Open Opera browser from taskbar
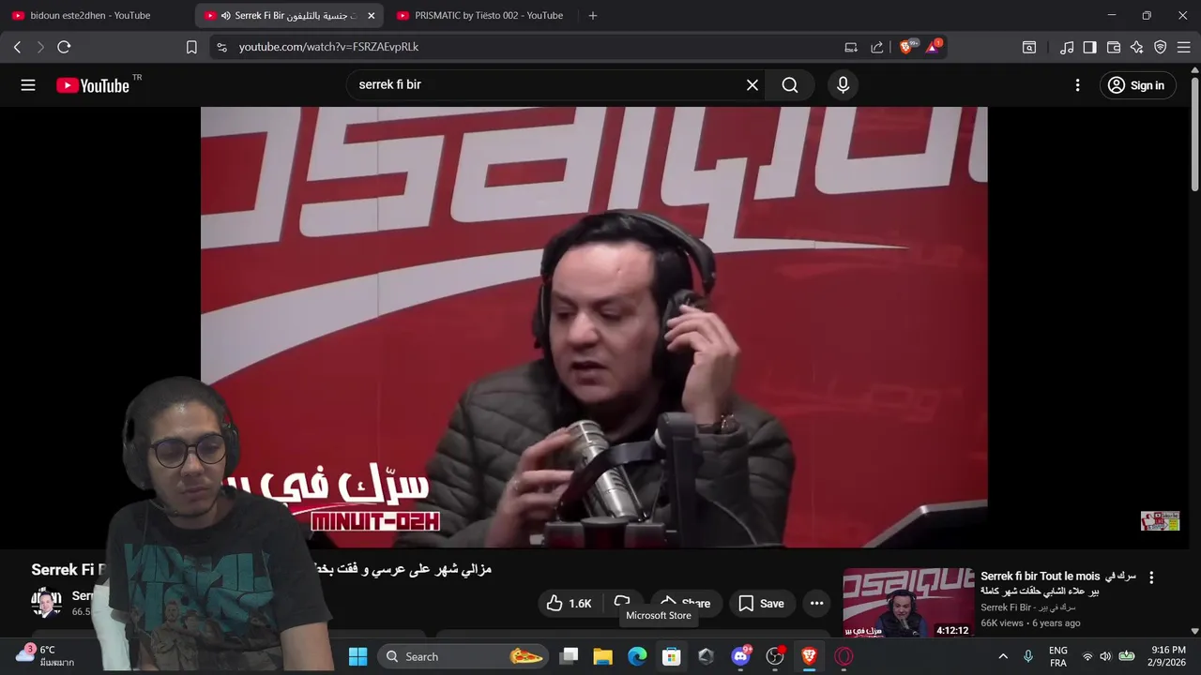Screen dimensions: 1201x675 point(844,656)
